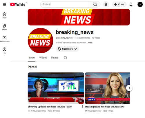Search within the channel using magnifier

pyautogui.click(x=66, y=58)
